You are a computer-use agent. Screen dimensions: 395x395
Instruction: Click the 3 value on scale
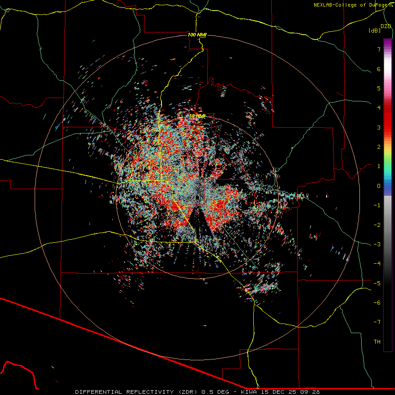click(379, 127)
